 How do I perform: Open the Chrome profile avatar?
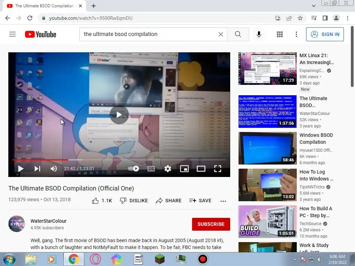coord(336,18)
